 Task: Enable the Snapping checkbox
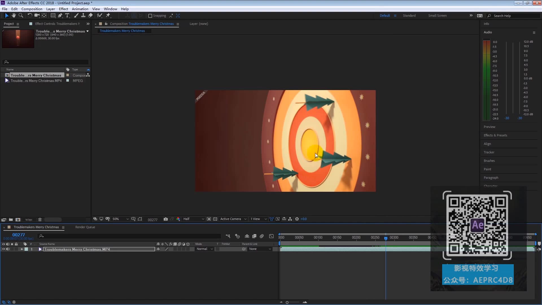[x=150, y=16]
